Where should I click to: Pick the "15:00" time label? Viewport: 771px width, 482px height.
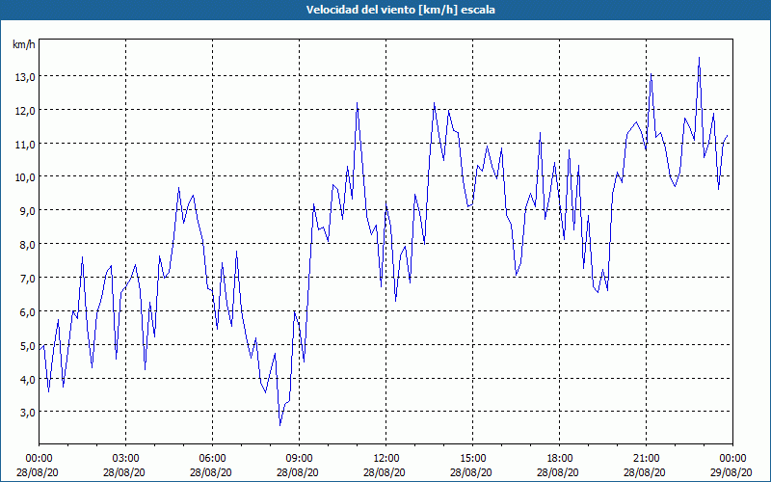point(472,459)
